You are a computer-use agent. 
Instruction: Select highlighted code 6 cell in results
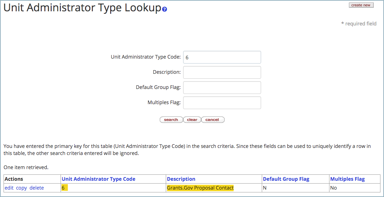click(x=65, y=188)
